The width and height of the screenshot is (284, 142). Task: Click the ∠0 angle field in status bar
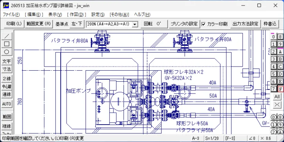click(252, 138)
